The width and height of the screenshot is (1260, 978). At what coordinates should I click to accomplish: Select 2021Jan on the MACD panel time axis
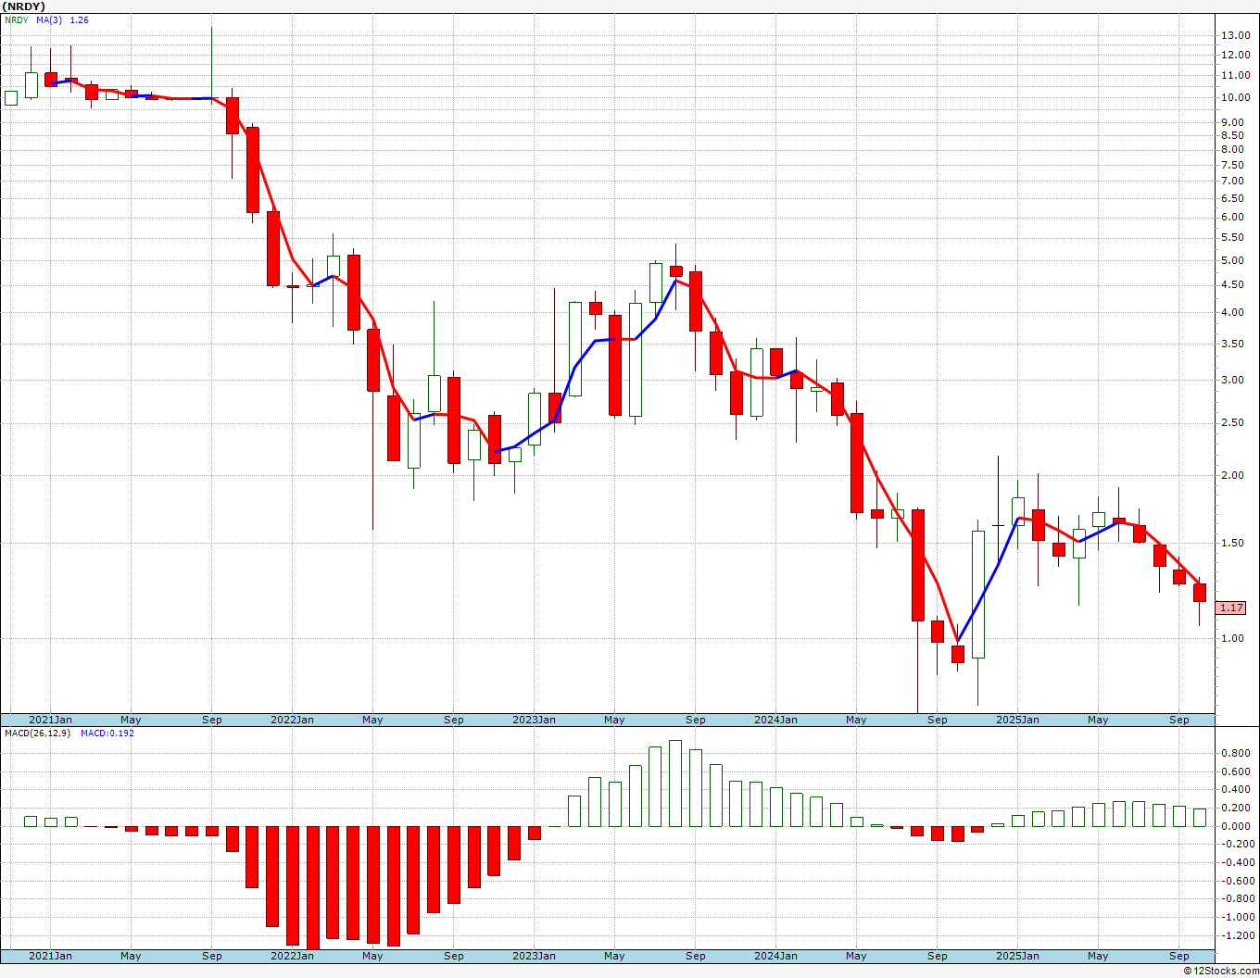click(x=50, y=956)
